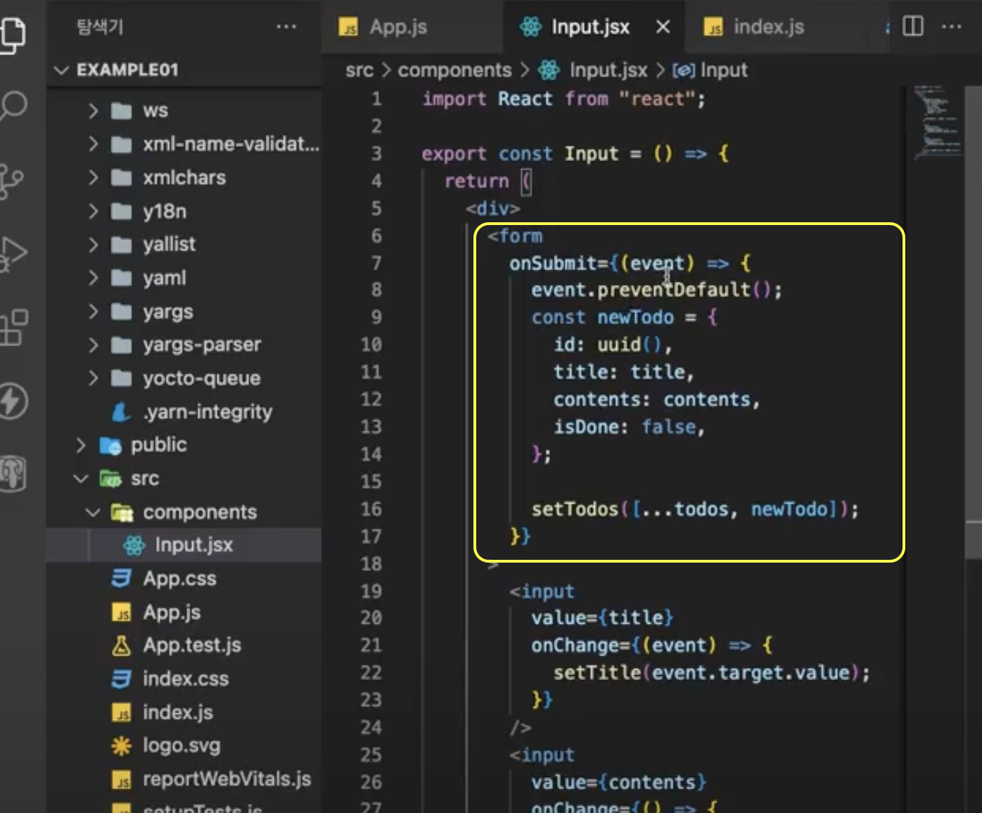This screenshot has height=813, width=982.
Task: Click the CSS icon beside index.css
Action: (x=122, y=679)
